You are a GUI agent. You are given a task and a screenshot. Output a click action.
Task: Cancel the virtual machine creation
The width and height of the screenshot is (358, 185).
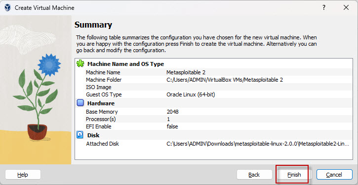coord(334,175)
